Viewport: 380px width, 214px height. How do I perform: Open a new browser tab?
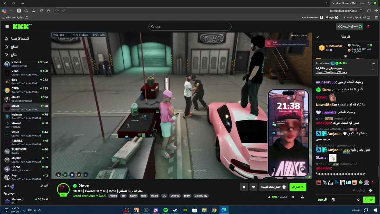(327, 3)
